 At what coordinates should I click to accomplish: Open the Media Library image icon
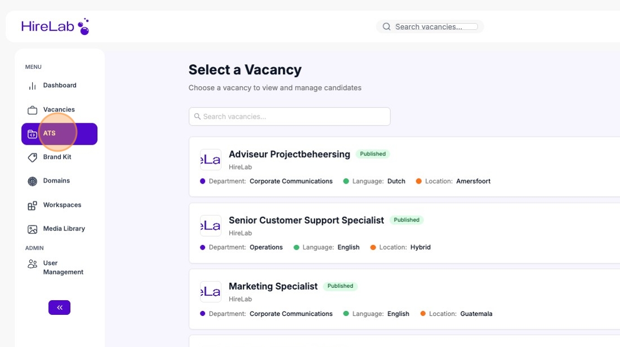tap(32, 229)
